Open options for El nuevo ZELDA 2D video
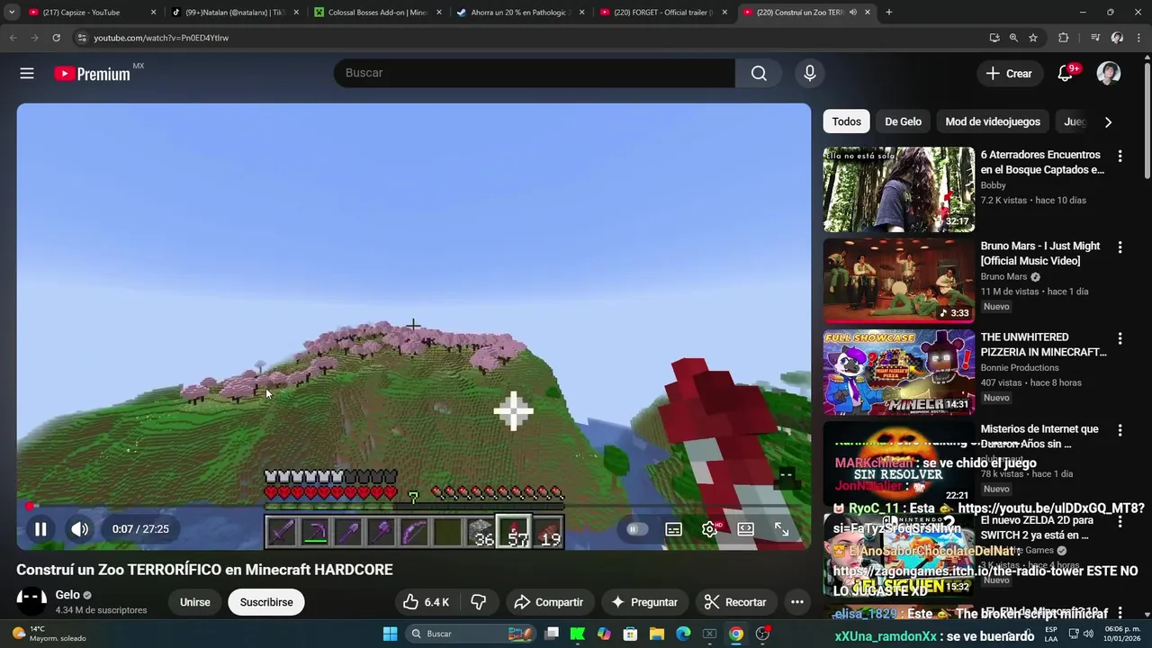The width and height of the screenshot is (1152, 648). (x=1120, y=521)
